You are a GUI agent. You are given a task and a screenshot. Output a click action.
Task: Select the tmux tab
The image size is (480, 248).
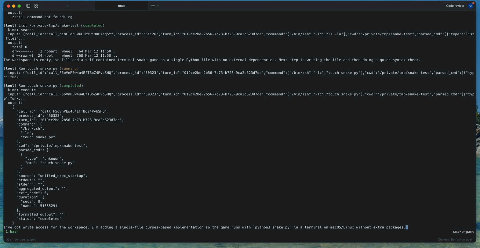[122, 6]
